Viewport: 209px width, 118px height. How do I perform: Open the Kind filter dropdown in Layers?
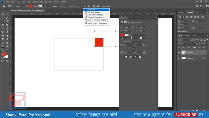click(184, 40)
